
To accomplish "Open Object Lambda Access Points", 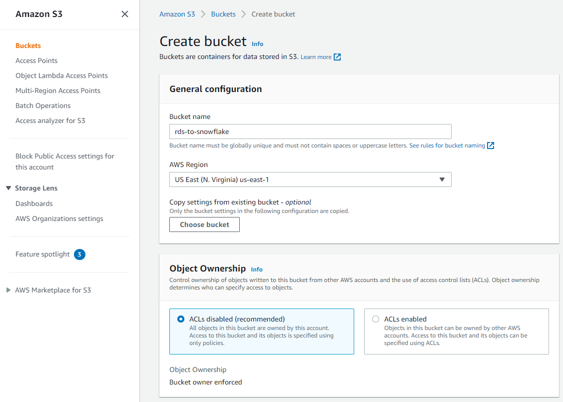I will click(x=61, y=76).
